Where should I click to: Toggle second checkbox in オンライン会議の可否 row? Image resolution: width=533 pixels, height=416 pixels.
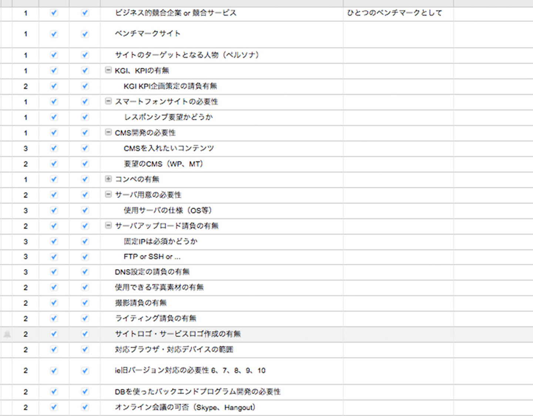[85, 407]
